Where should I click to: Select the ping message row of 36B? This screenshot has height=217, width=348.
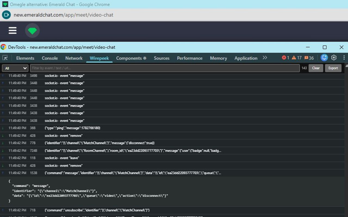click(x=172, y=128)
